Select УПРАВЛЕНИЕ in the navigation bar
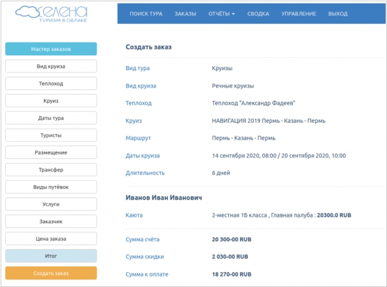Screen dimensions: 387x287 point(299,14)
